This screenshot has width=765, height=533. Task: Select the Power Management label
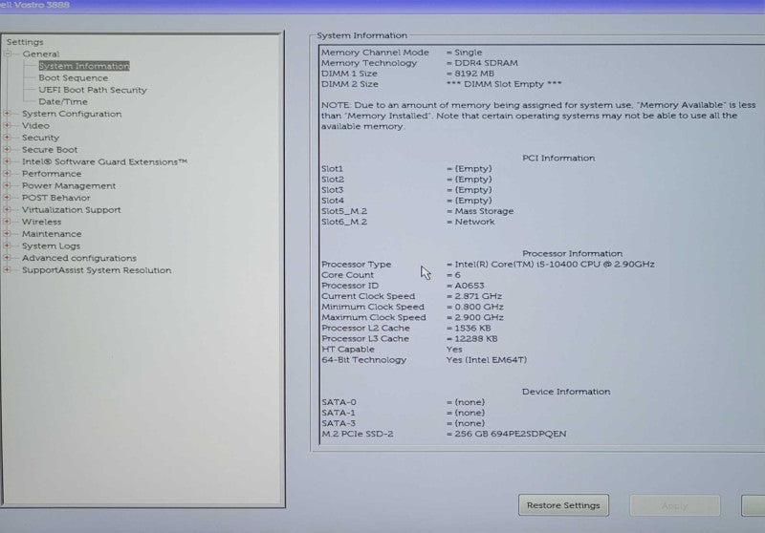pyautogui.click(x=69, y=185)
